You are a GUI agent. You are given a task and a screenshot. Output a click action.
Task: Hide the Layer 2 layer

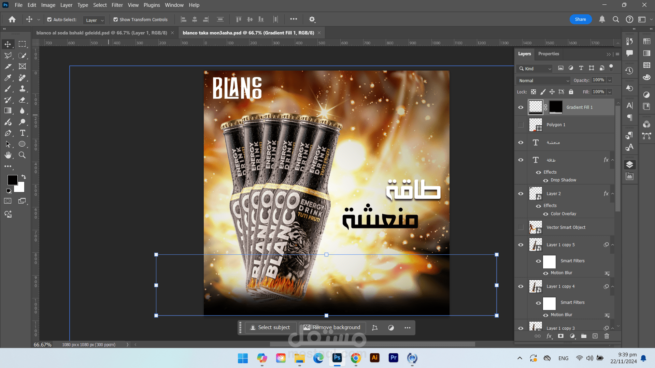(x=521, y=194)
